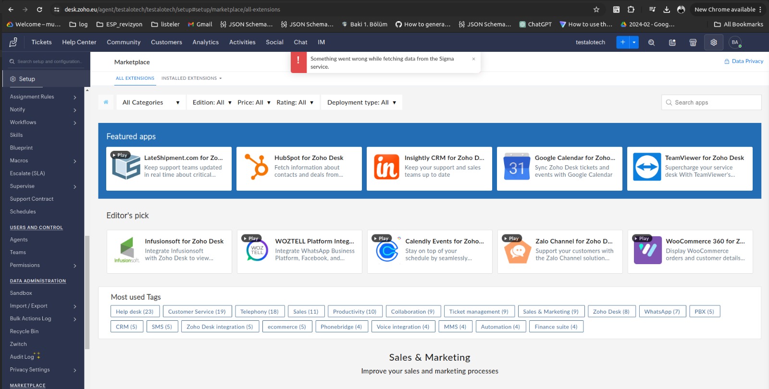Click the Search apps field
This screenshot has width=769, height=389.
pyautogui.click(x=711, y=102)
